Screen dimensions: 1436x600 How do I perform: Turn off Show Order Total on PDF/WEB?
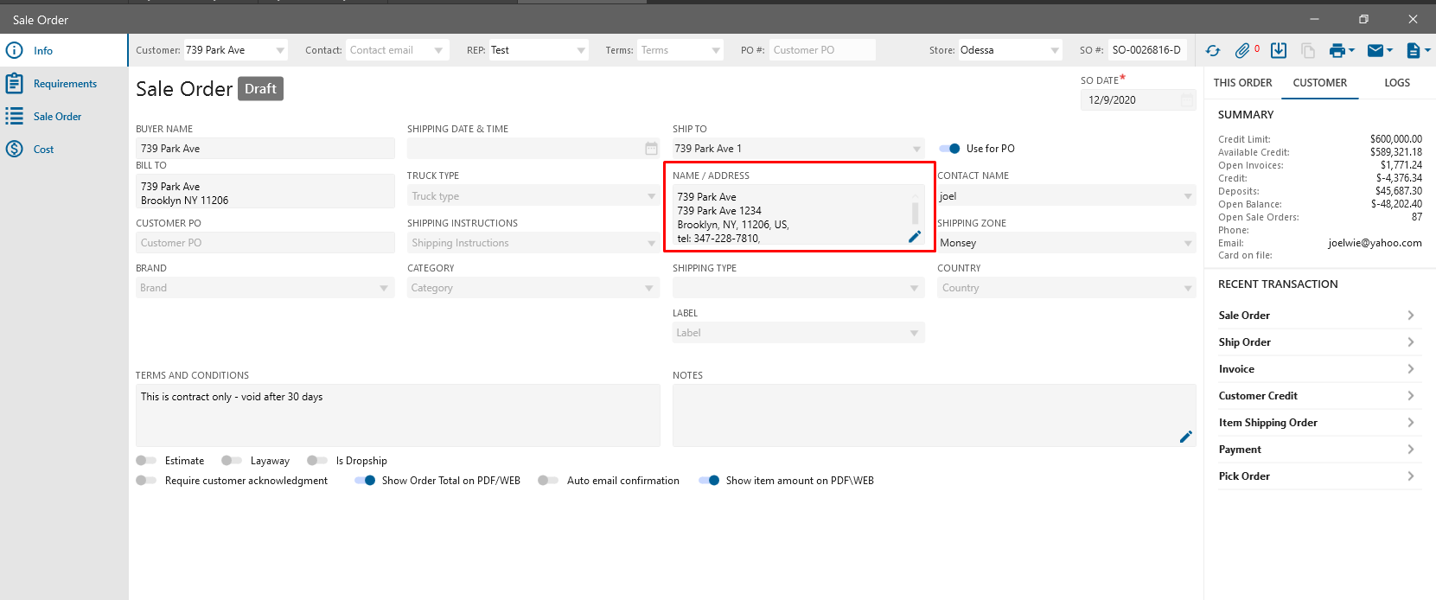(365, 481)
